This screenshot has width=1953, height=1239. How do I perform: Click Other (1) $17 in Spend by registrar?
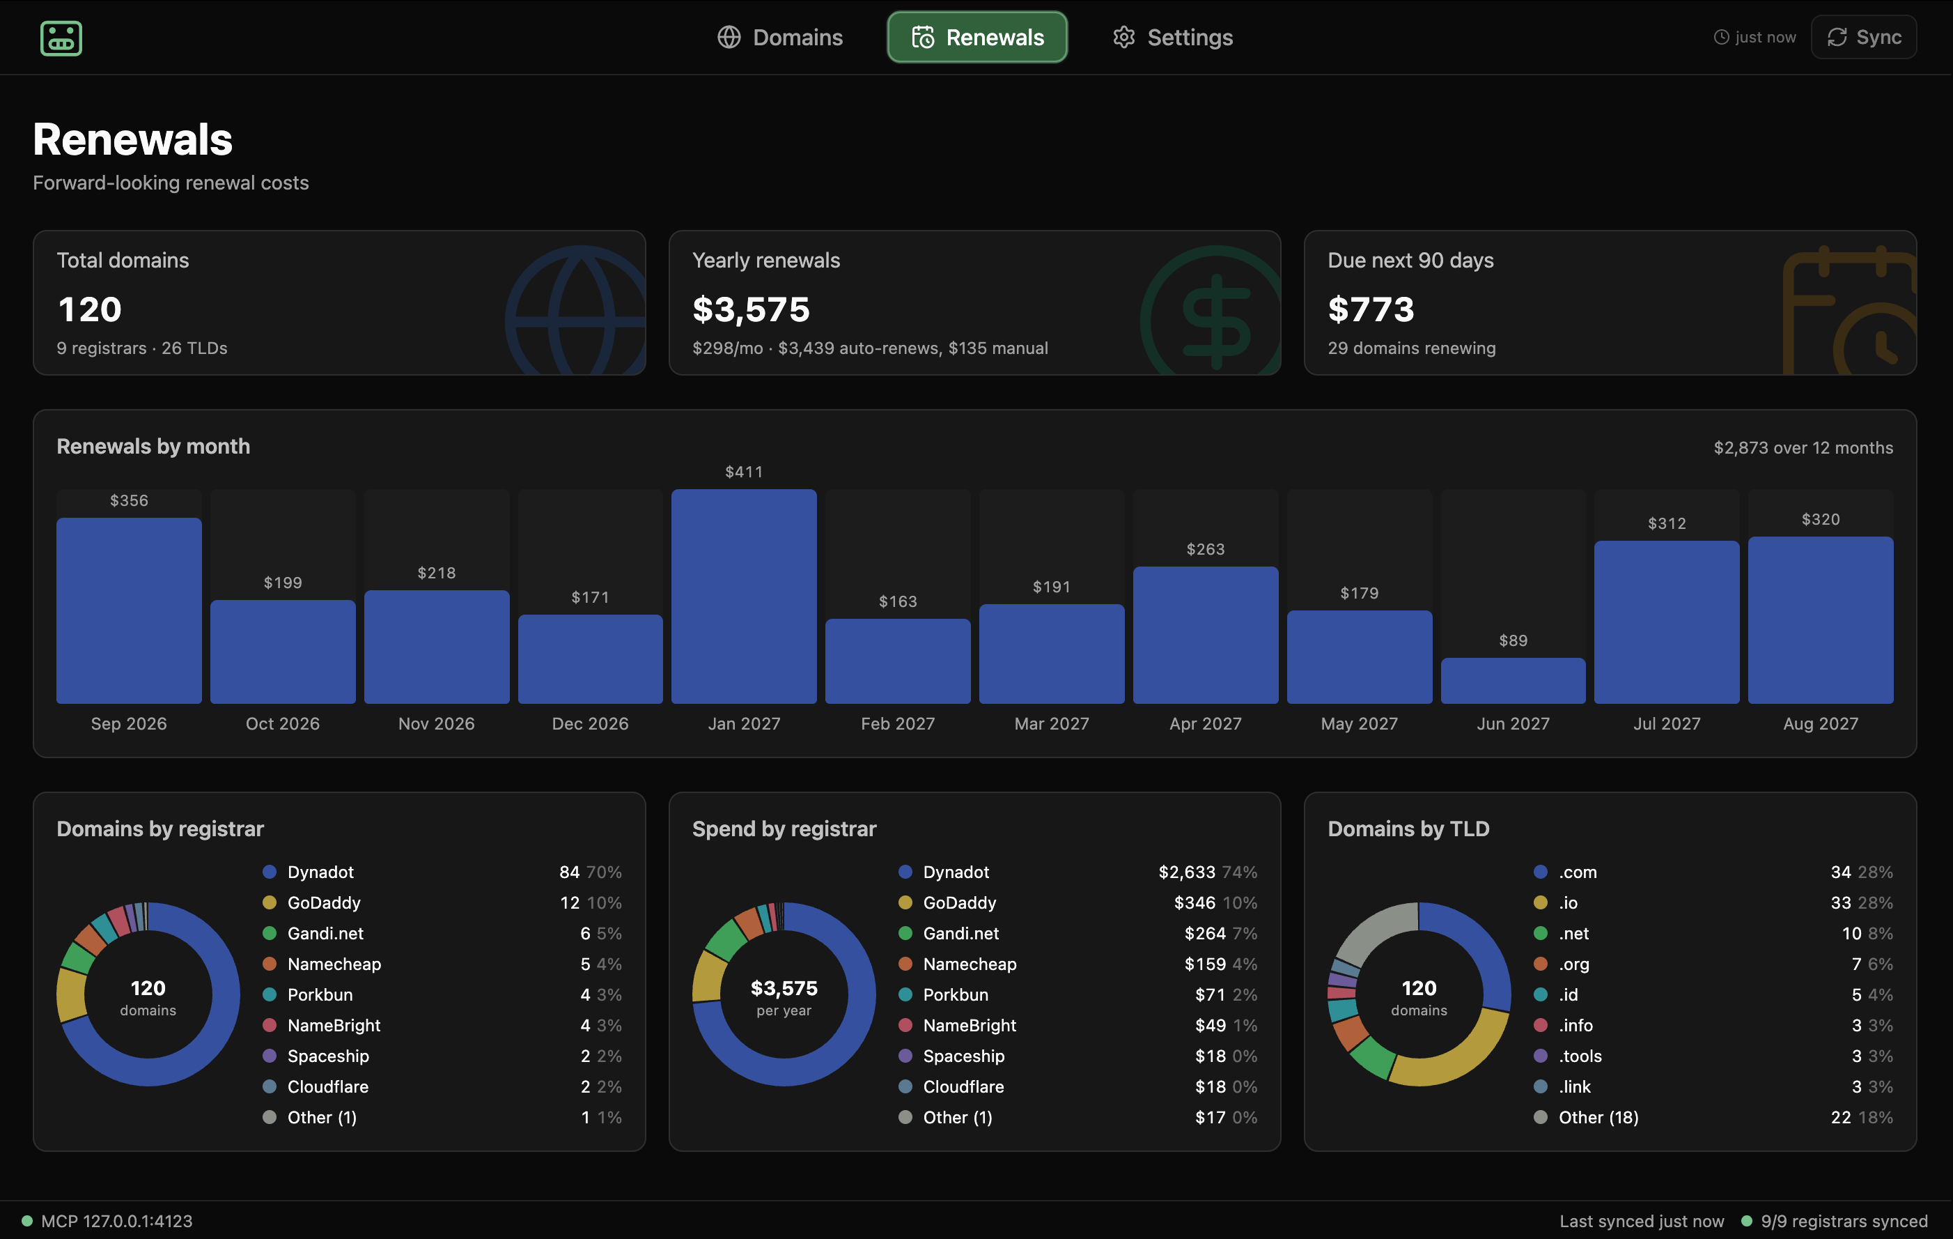click(x=1077, y=1117)
